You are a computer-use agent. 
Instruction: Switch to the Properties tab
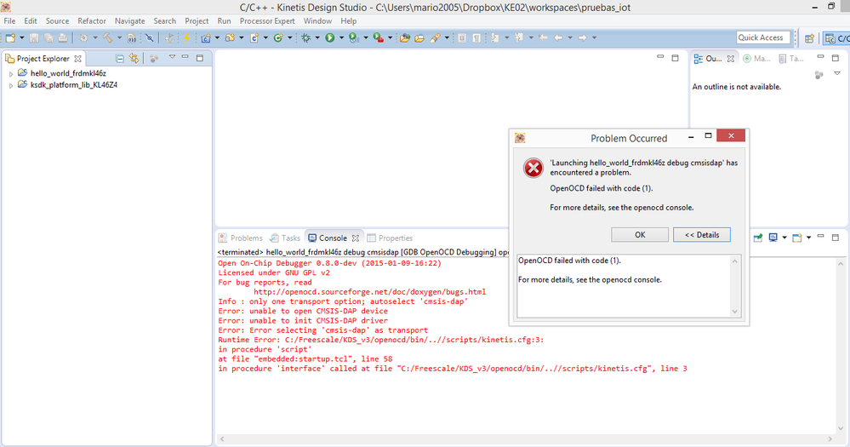390,238
